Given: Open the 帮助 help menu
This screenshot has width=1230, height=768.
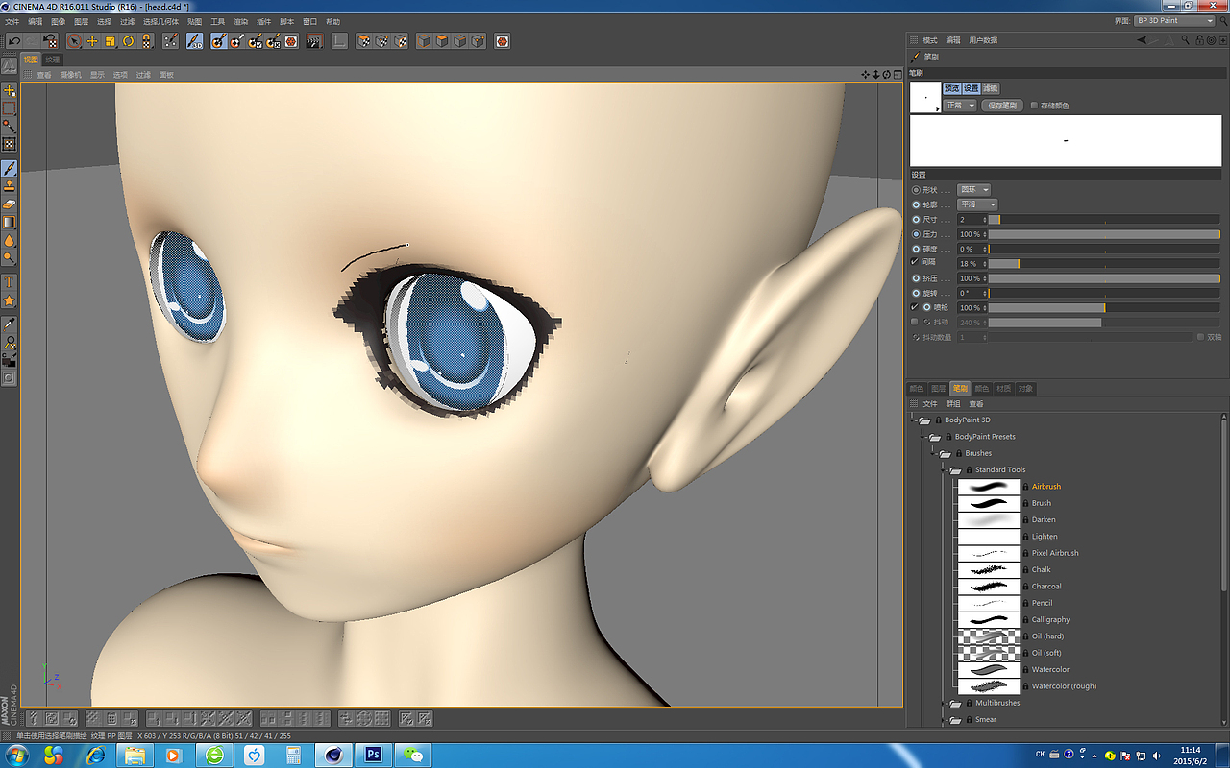Looking at the screenshot, I should [x=332, y=21].
